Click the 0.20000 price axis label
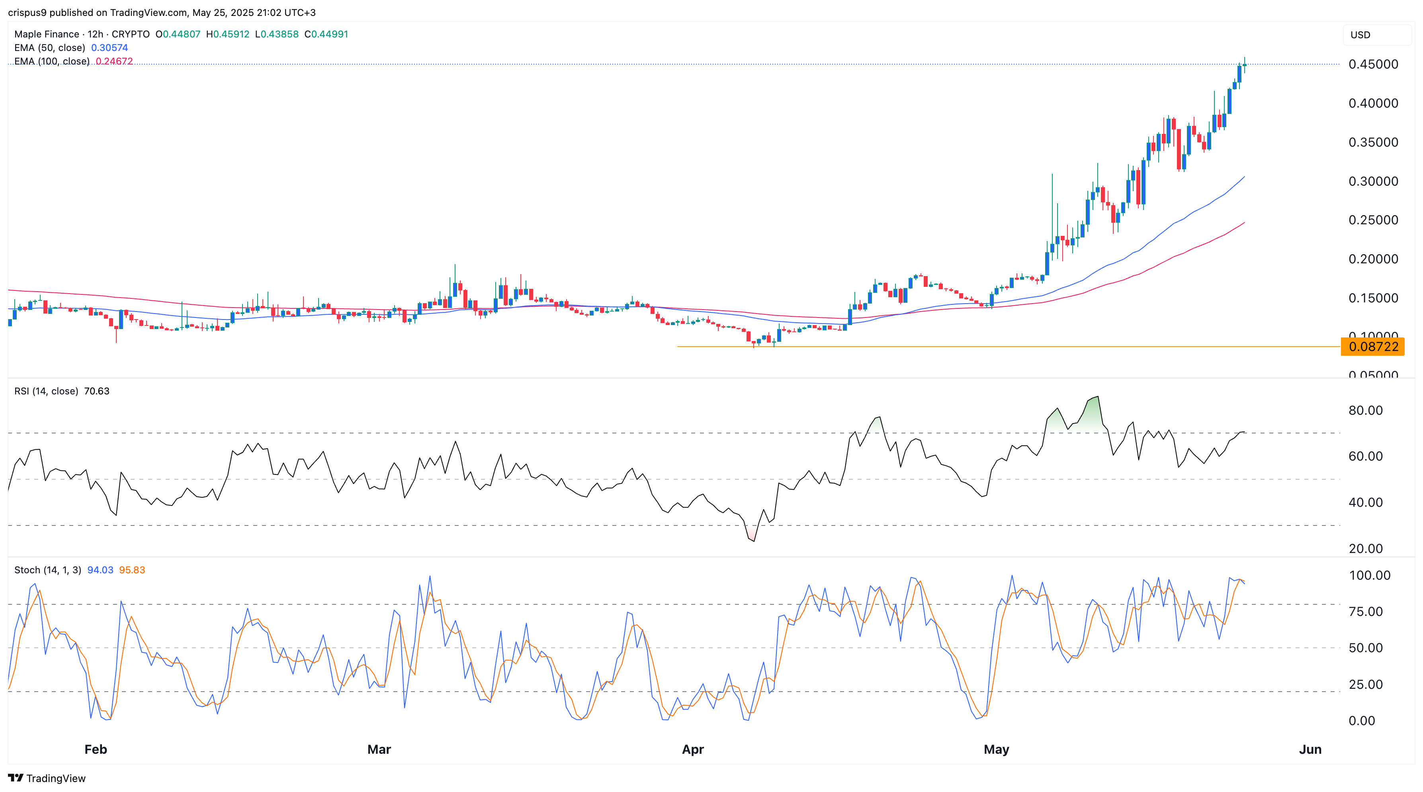1423x792 pixels. (x=1373, y=259)
